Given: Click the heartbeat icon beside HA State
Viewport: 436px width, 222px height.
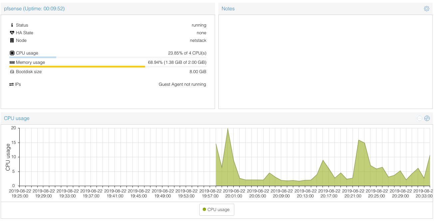Looking at the screenshot, I should click(12, 33).
